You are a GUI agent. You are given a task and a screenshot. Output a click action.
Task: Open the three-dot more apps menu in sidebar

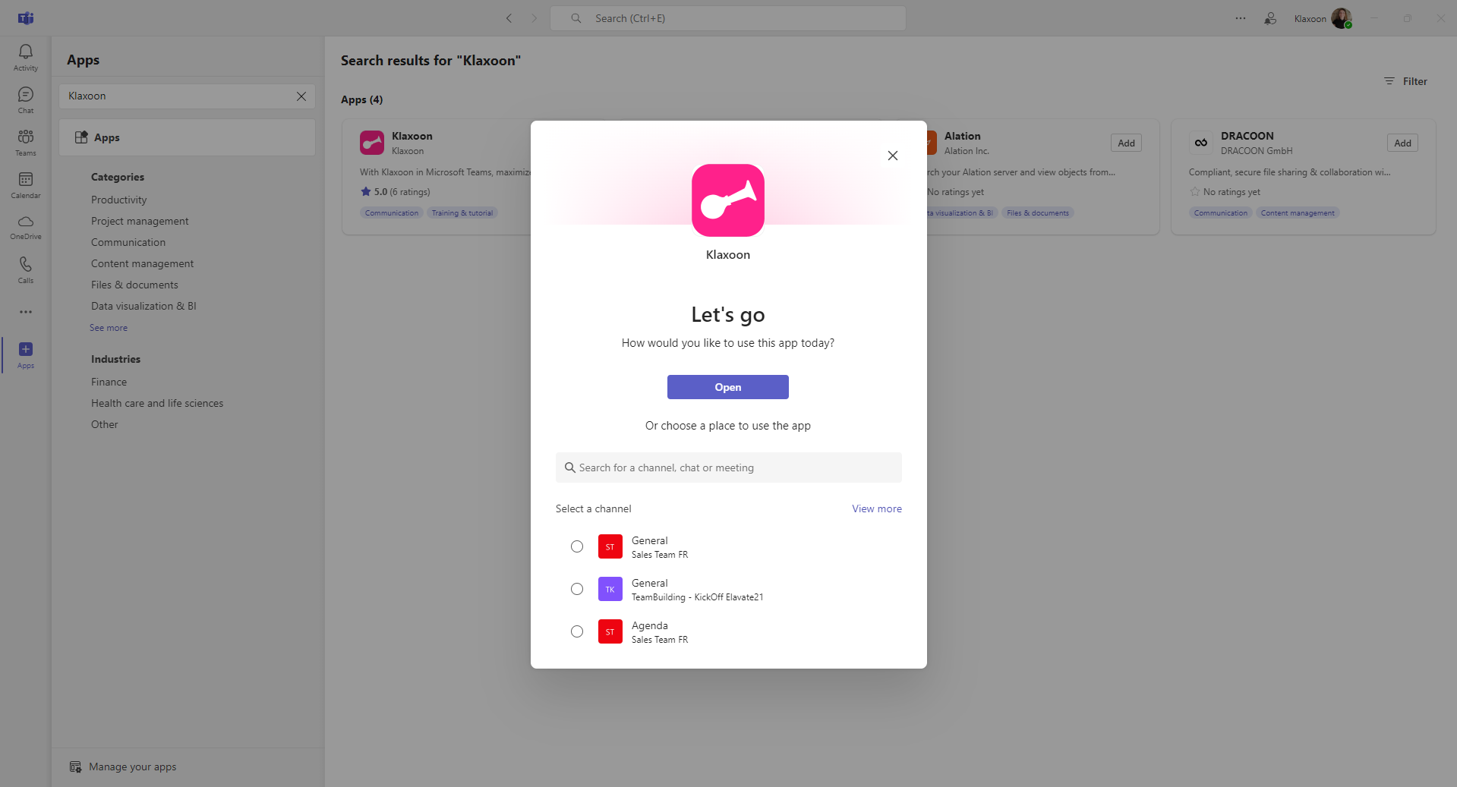point(26,312)
